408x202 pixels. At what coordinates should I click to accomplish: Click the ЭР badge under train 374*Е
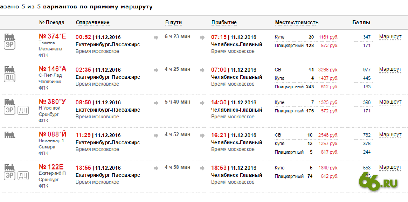coord(10,45)
